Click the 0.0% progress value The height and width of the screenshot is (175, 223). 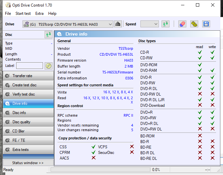(x=156, y=170)
